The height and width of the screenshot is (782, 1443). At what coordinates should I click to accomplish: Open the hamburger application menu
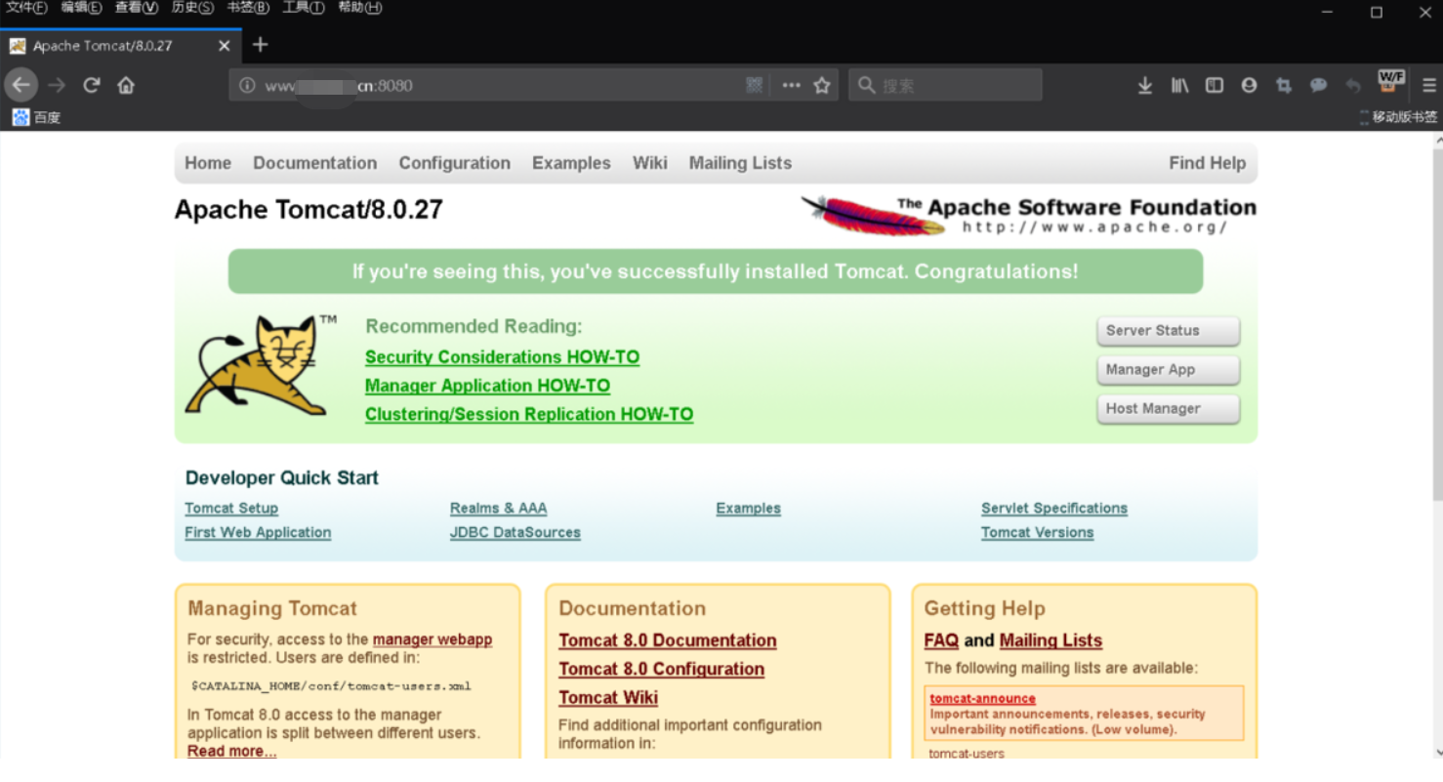coord(1429,85)
